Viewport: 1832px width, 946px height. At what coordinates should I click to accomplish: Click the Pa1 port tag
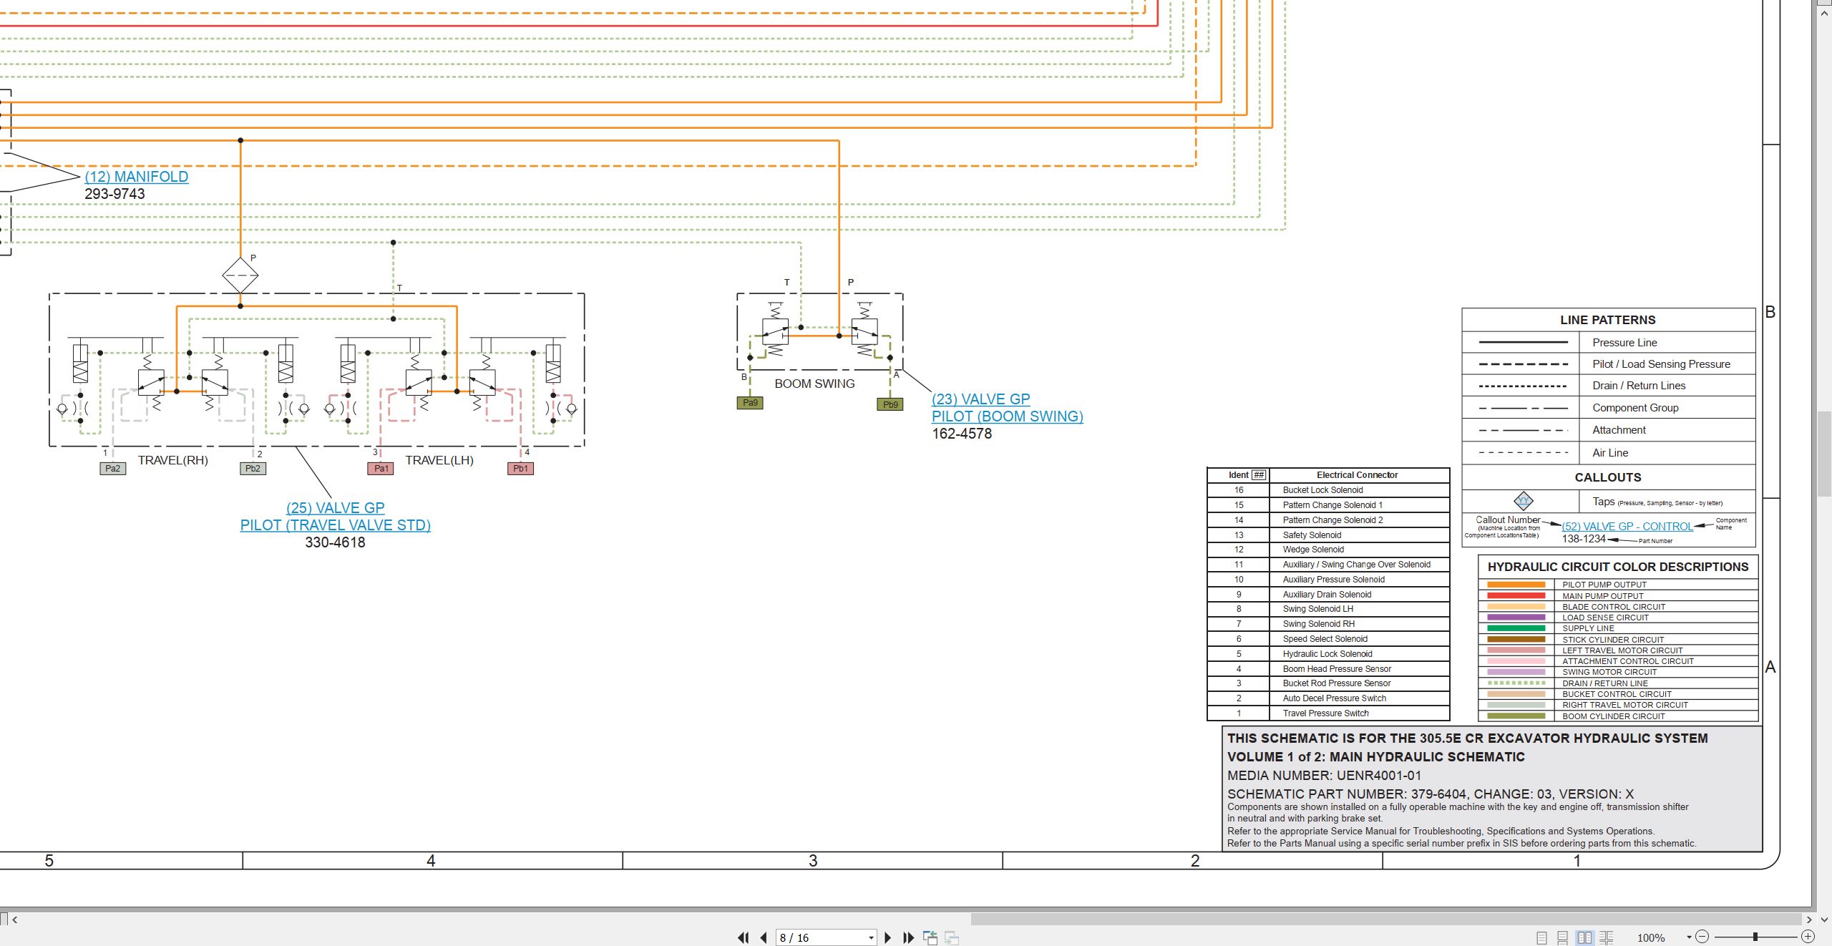click(x=381, y=469)
